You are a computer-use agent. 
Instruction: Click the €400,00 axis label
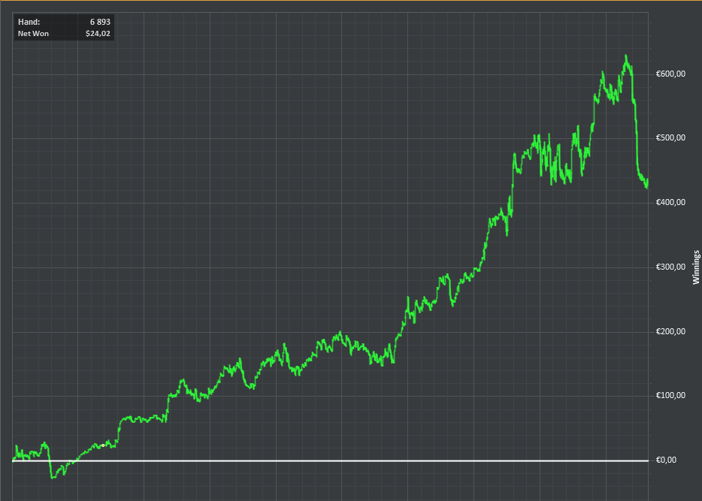pos(670,203)
